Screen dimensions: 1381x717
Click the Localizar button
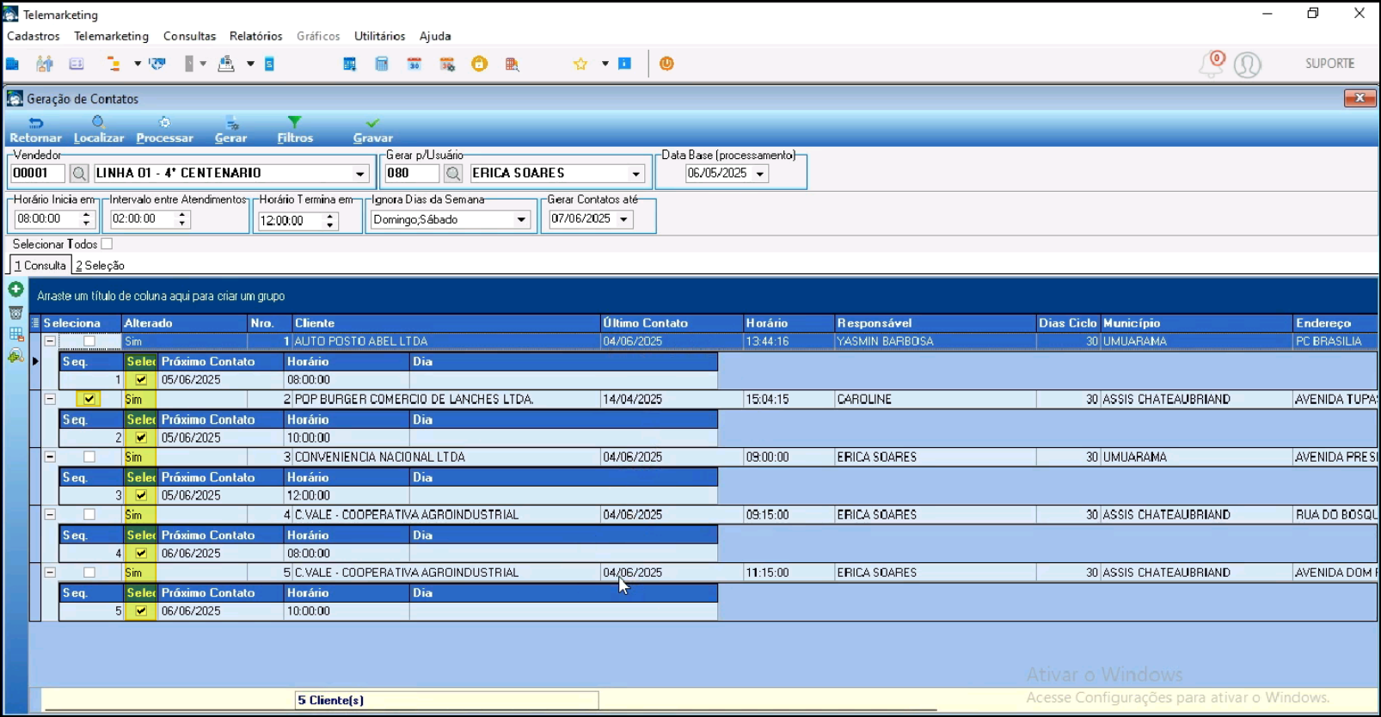(99, 130)
